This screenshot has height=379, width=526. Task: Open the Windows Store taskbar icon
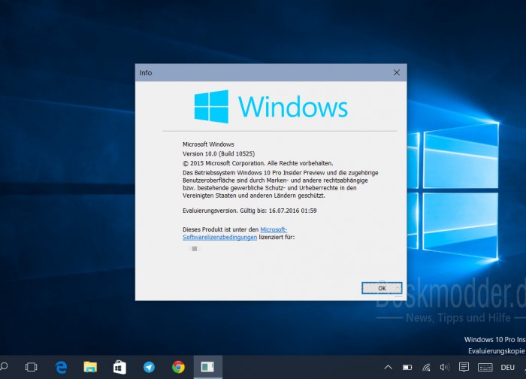tap(119, 367)
